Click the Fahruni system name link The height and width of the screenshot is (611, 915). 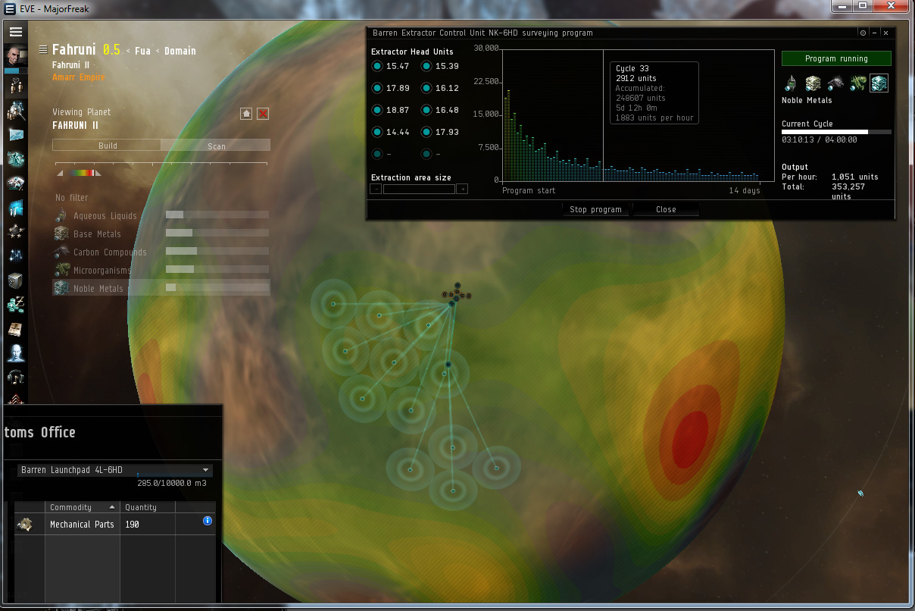pyautogui.click(x=73, y=50)
